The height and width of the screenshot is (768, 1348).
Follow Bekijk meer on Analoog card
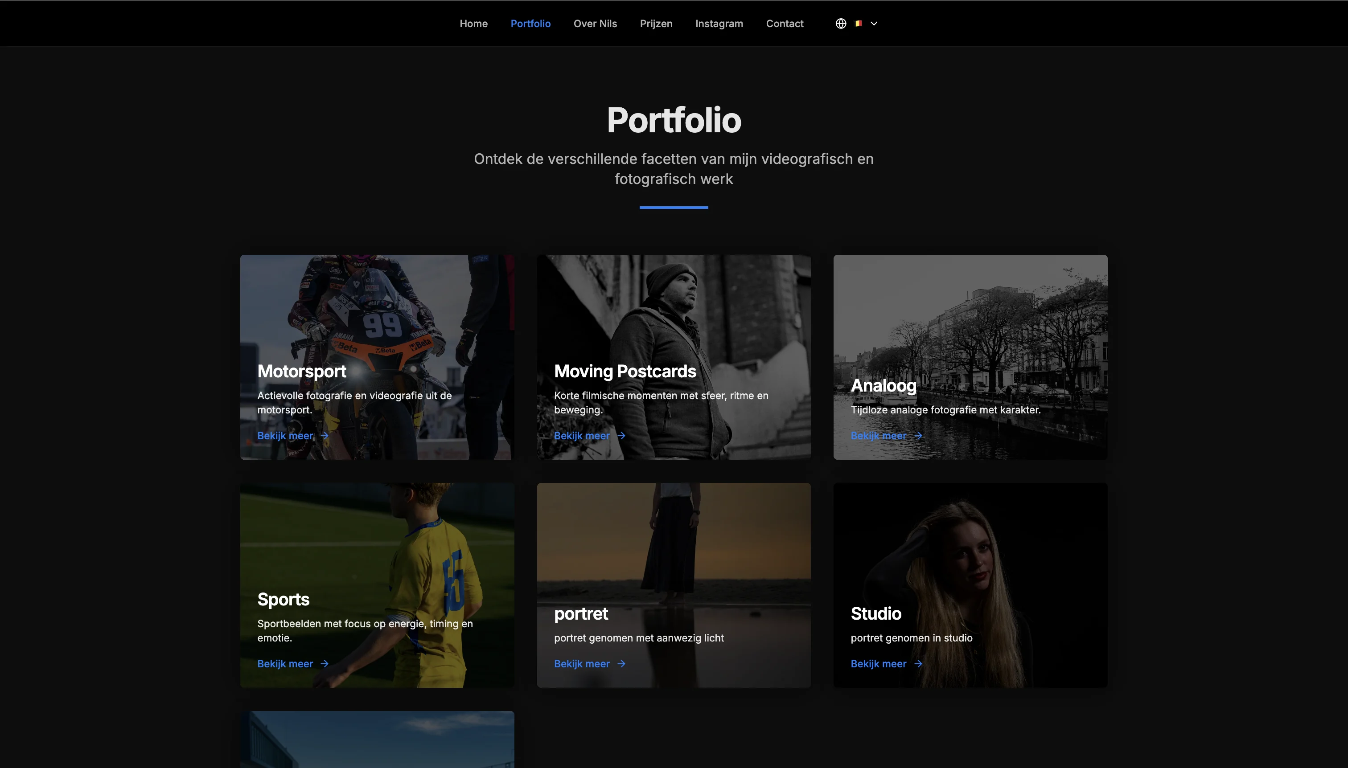point(878,436)
